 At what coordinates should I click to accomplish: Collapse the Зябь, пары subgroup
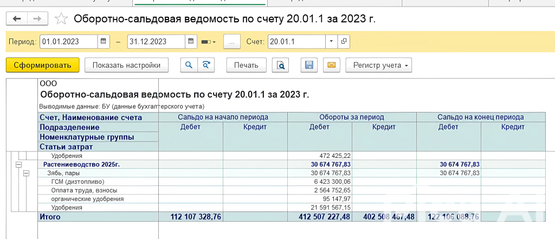pyautogui.click(x=26, y=173)
